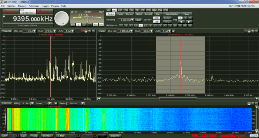Save the waterfall image with floppy icon
The width and height of the screenshot is (259, 138).
click(x=249, y=104)
